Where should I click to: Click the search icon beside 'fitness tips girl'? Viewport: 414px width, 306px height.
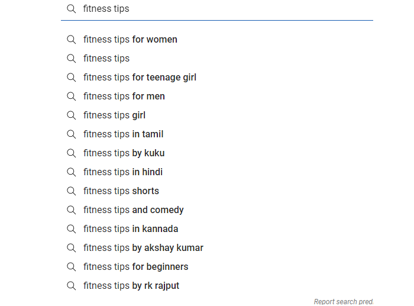click(72, 115)
